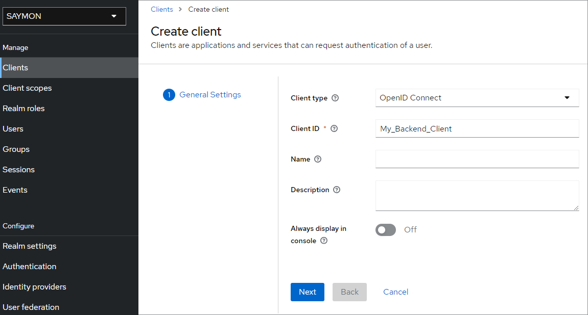Click the Client ID help icon

click(334, 128)
